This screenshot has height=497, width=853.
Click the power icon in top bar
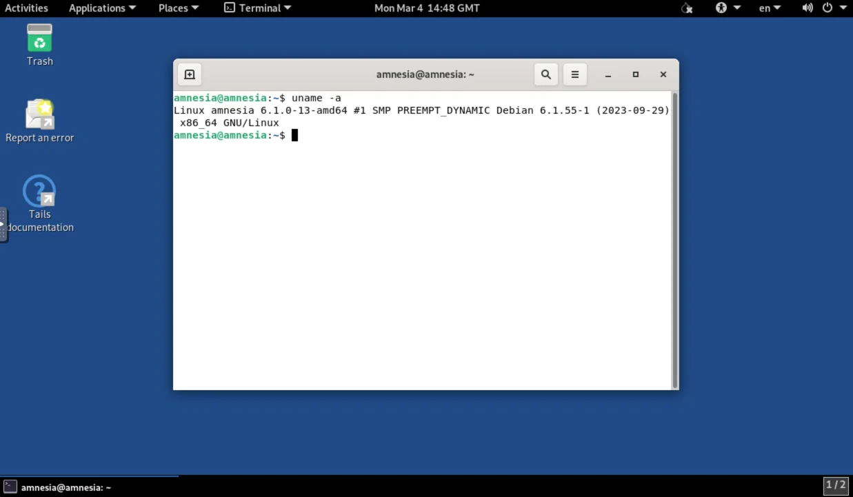(x=828, y=8)
